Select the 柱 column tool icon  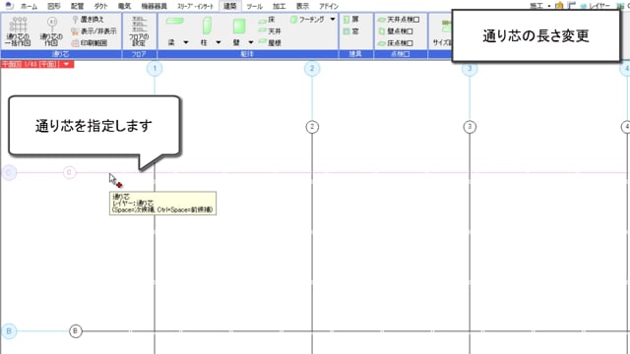point(207,26)
